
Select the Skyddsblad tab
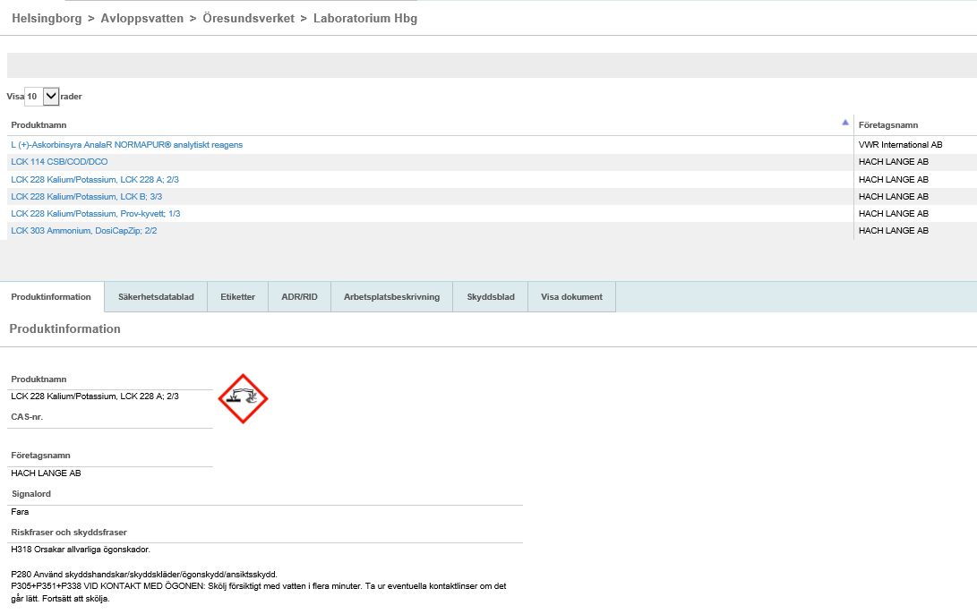[x=491, y=297]
